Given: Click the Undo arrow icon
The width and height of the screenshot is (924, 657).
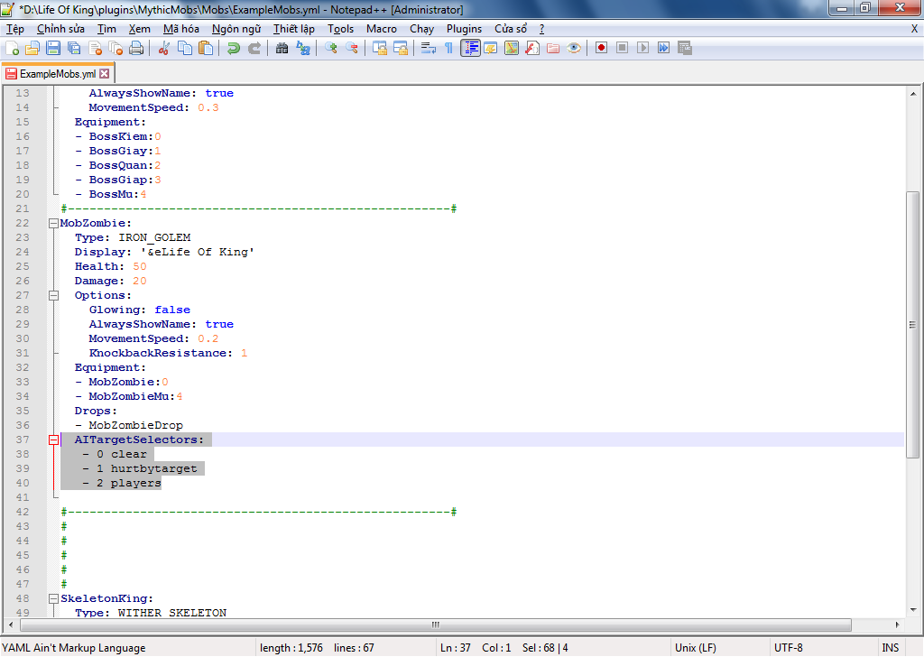Looking at the screenshot, I should [x=234, y=48].
